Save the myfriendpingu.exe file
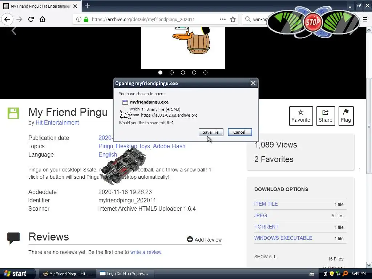 coord(211,132)
